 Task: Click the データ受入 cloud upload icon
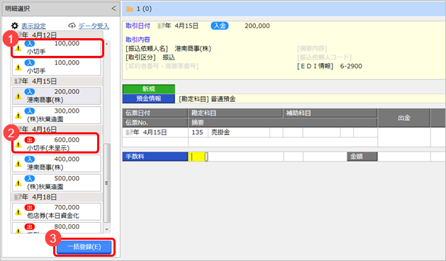(x=72, y=26)
